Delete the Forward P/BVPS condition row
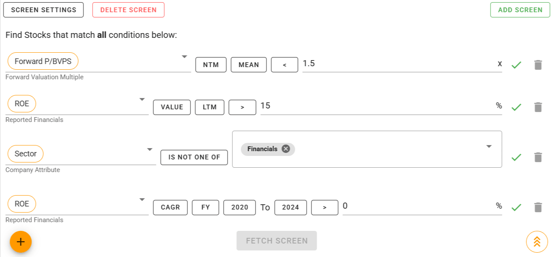The image size is (553, 257). coord(538,65)
